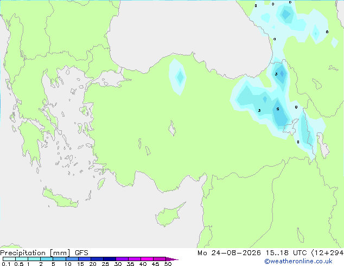Click the '20' legend scale value

[93, 264]
